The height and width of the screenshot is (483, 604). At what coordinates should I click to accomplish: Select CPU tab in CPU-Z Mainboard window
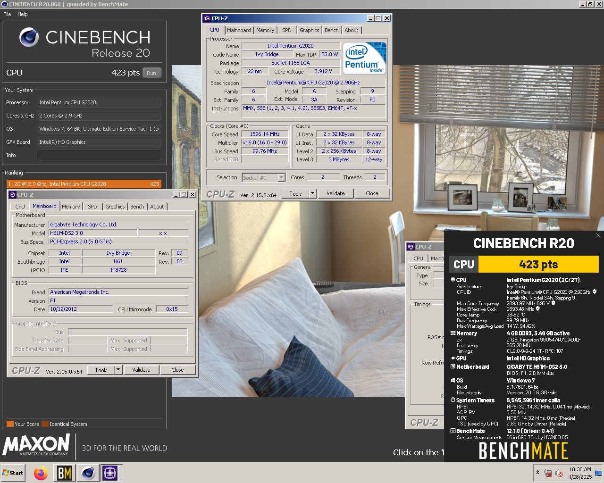coord(20,207)
